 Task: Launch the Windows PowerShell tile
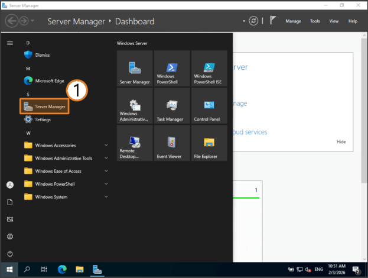coord(172,69)
